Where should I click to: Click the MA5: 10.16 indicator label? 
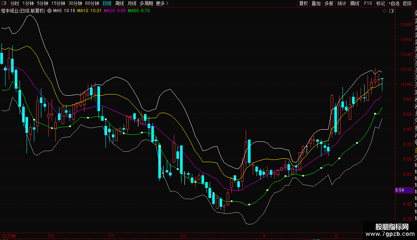coord(64,11)
